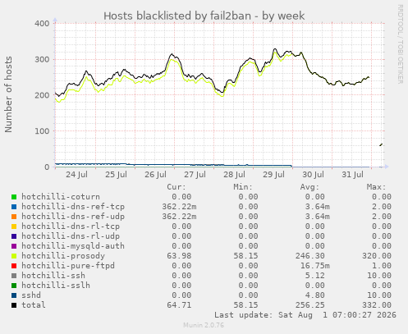The width and height of the screenshot is (408, 334).
Task: Click the 'hotchilli-dns-rl-tcp' legend label
Action: pos(71,226)
